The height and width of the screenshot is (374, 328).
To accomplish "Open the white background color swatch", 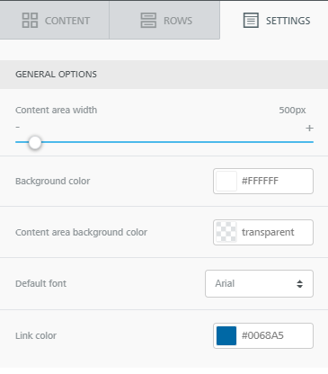I will [226, 181].
